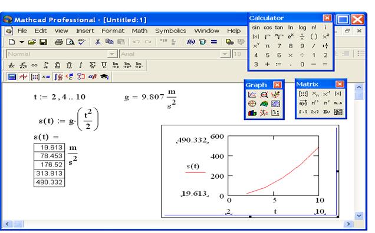
Task: Click the Insert Function f(x) icon
Action: [191, 42]
